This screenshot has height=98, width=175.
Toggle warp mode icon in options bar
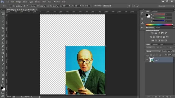pyautogui.click(x=129, y=6)
